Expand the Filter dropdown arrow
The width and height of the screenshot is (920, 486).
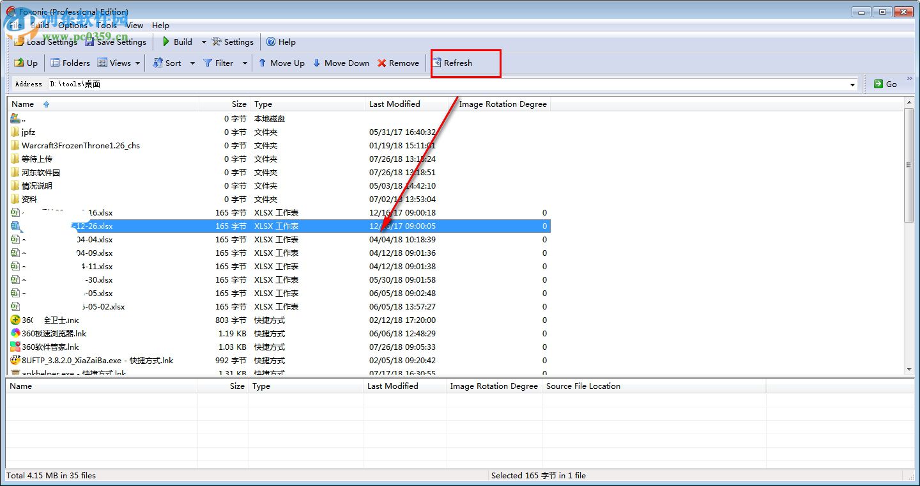245,63
